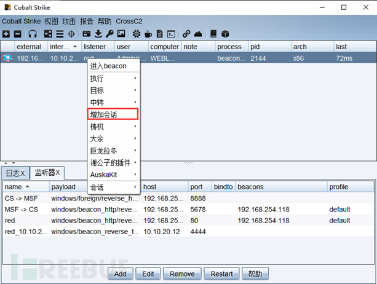Image resolution: width=377 pixels, height=284 pixels.
Task: Open screenshots view picture icon
Action: [x=121, y=34]
